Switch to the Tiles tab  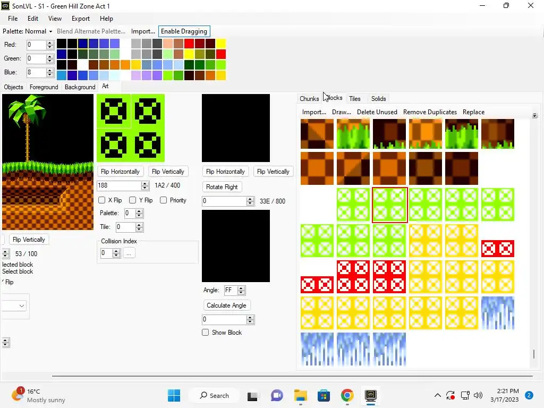(x=354, y=98)
